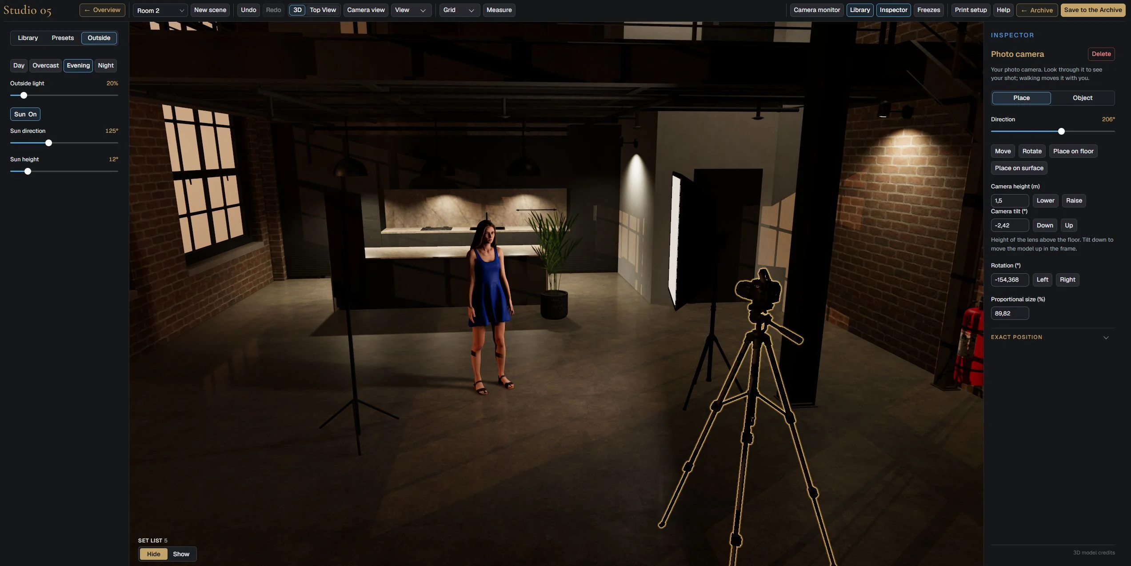This screenshot has width=1131, height=566.
Task: Toggle the Camera monitor panel
Action: click(x=817, y=10)
